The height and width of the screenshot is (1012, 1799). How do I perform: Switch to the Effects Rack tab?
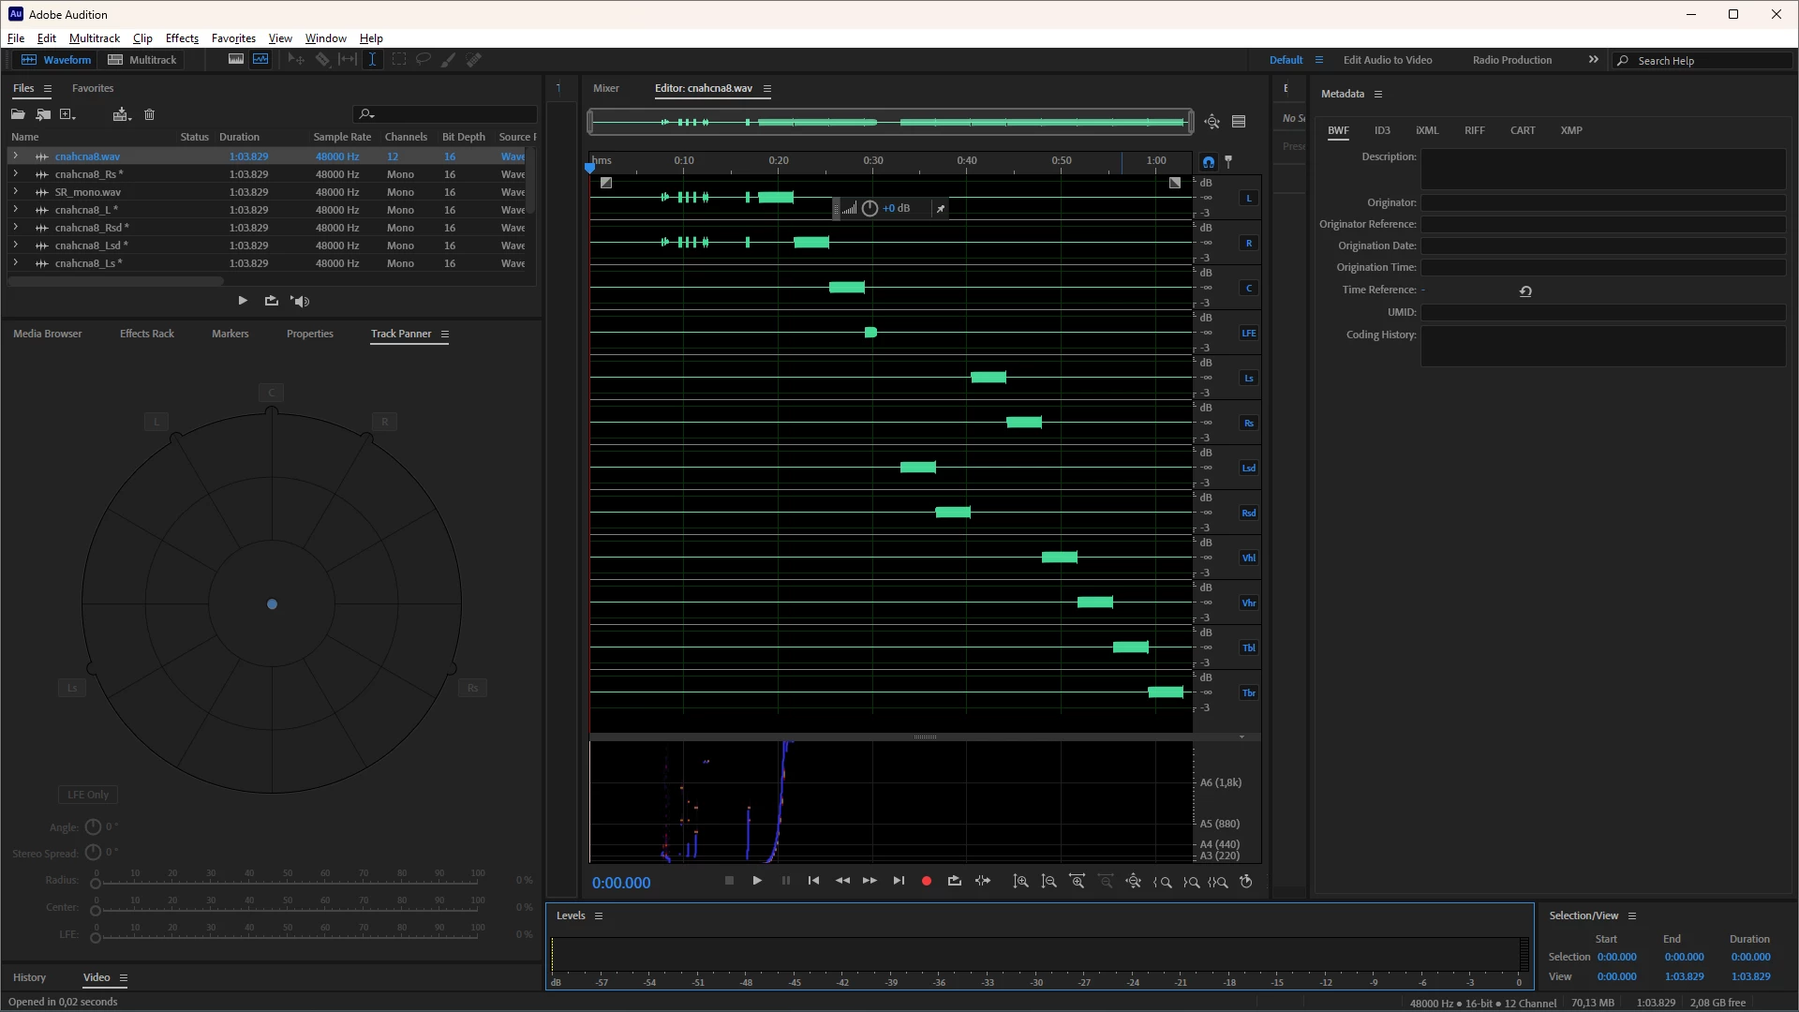pos(146,334)
